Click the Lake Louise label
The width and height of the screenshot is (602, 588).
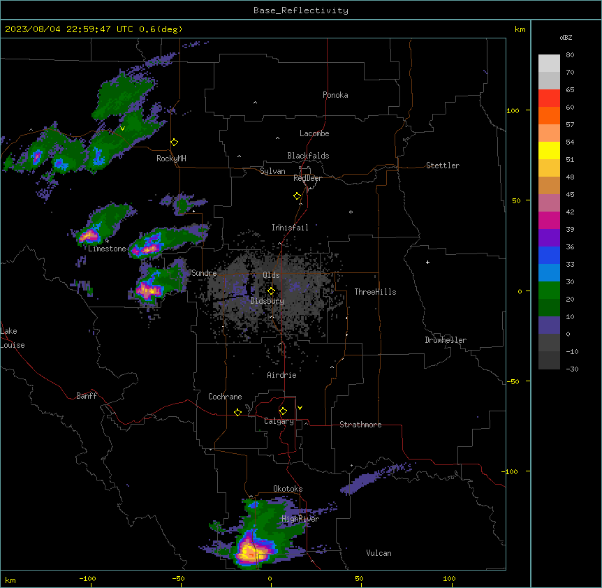pyautogui.click(x=13, y=338)
